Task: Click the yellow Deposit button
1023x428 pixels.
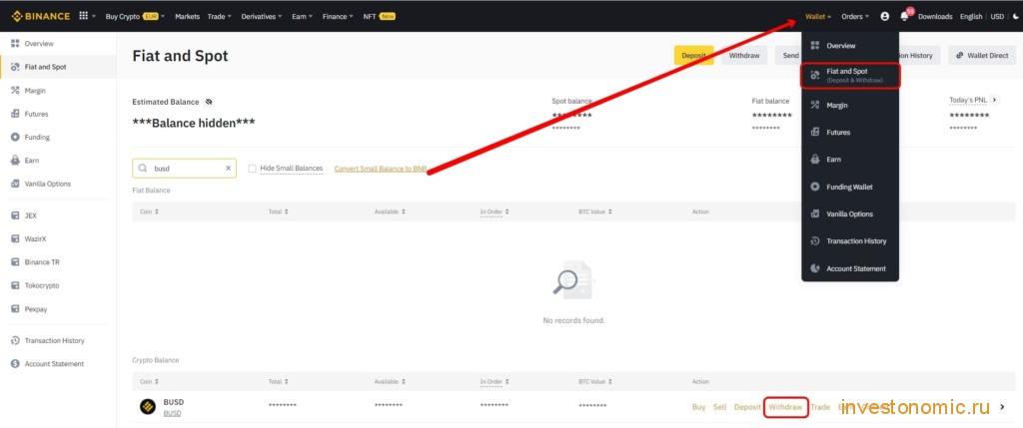Action: [x=693, y=56]
